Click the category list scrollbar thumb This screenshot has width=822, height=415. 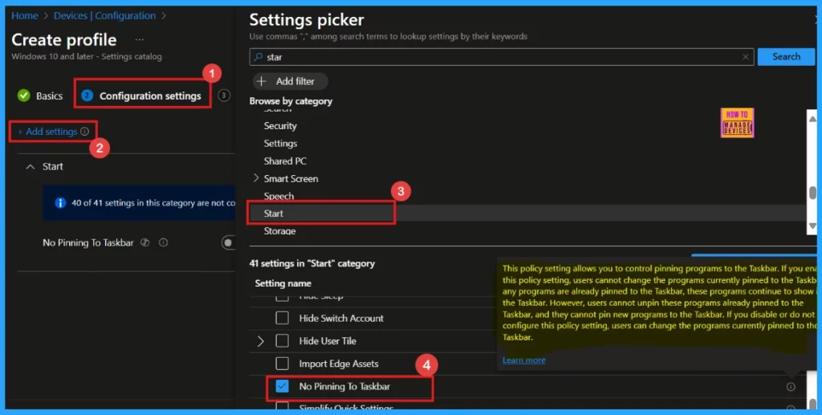tap(812, 193)
